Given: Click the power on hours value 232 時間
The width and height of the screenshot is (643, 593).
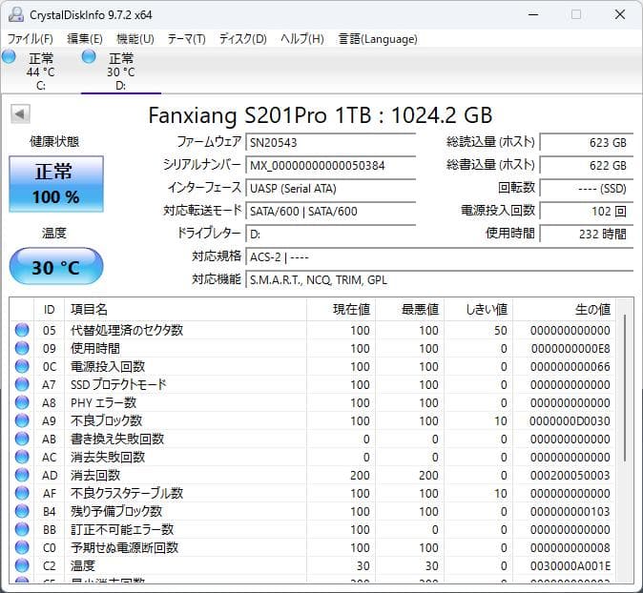Looking at the screenshot, I should (587, 234).
